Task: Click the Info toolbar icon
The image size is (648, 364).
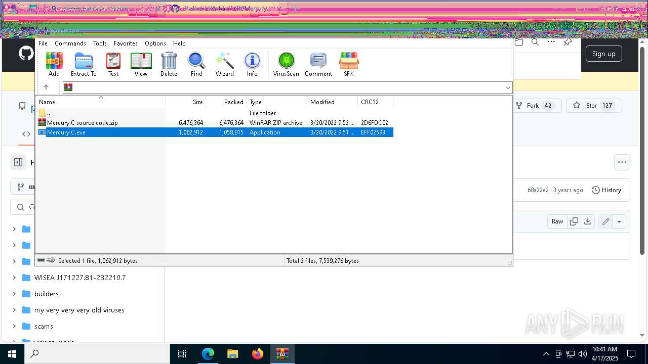Action: 252,64
